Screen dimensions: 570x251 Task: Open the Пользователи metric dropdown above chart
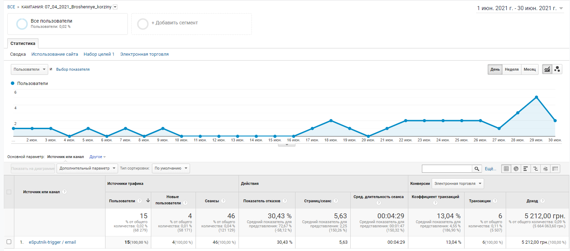click(30, 69)
